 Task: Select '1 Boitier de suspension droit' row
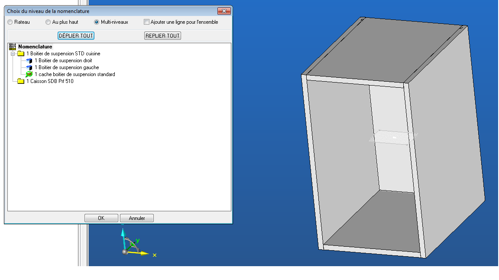tap(63, 60)
